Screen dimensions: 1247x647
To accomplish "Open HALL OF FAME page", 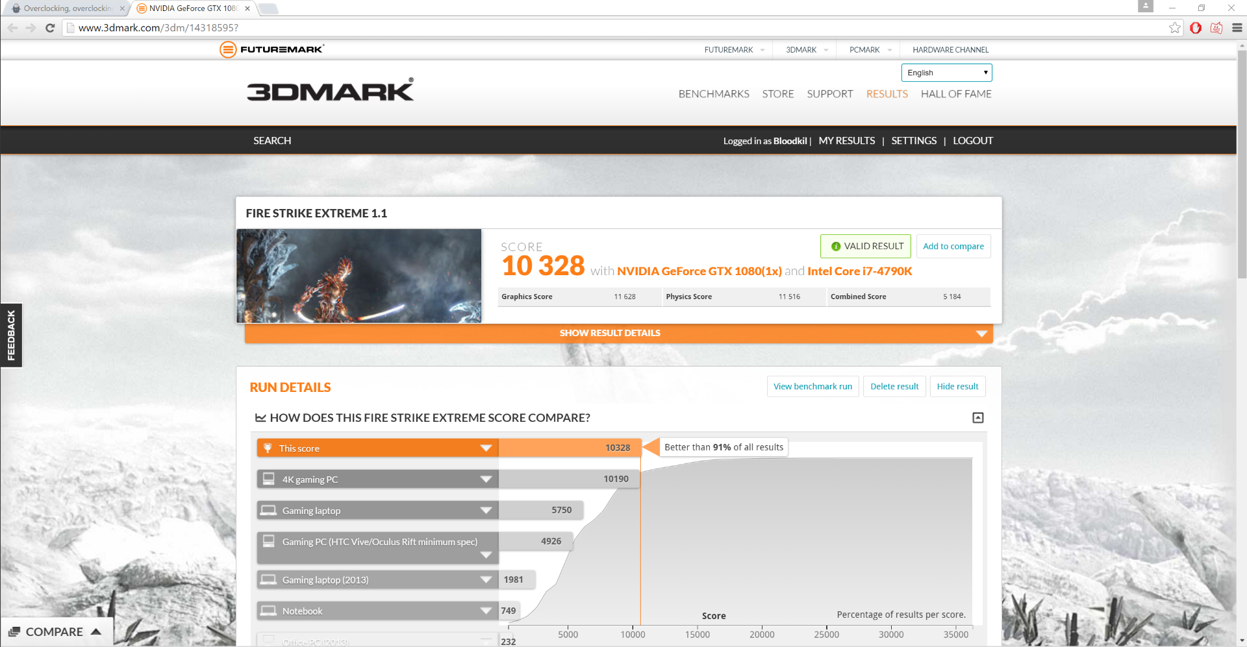I will 956,94.
